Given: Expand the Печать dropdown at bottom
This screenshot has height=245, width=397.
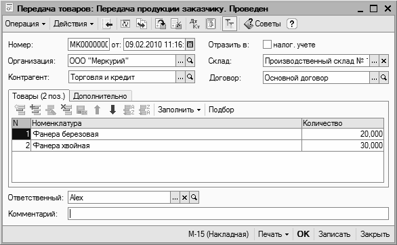Looking at the screenshot, I should coord(273,234).
